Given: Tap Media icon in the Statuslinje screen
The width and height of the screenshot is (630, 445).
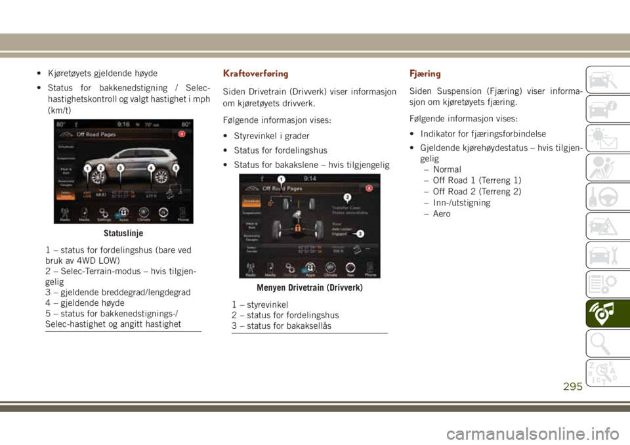Looking at the screenshot, I should point(85,214).
